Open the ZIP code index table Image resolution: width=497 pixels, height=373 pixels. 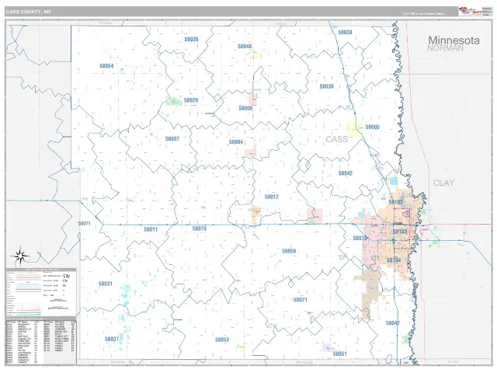pyautogui.click(x=41, y=341)
